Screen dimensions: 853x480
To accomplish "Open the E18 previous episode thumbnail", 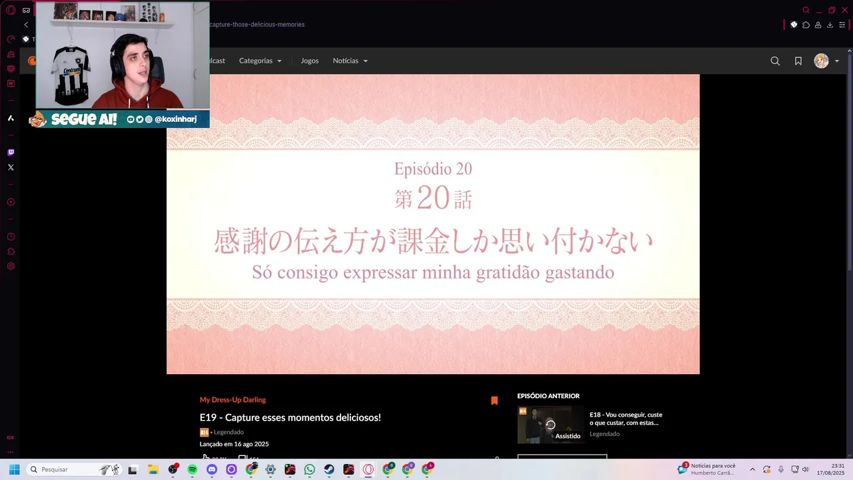I will [550, 425].
